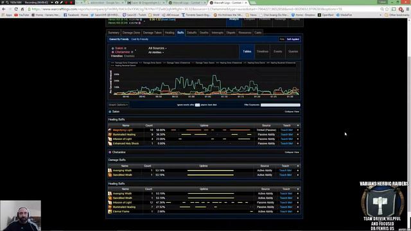Go to browser home icon
This screenshot has height=231, width=411.
[x=22, y=9]
